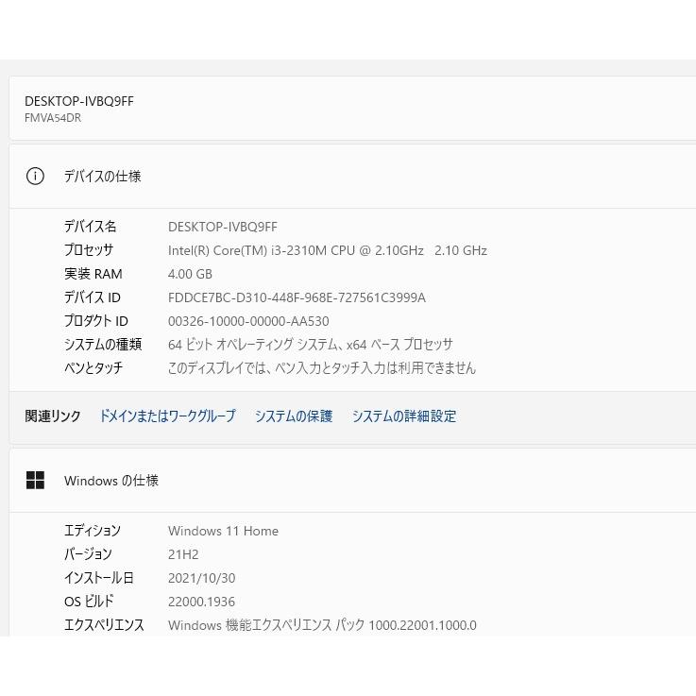Click the バージョン label
This screenshot has height=696, width=696.
point(88,554)
